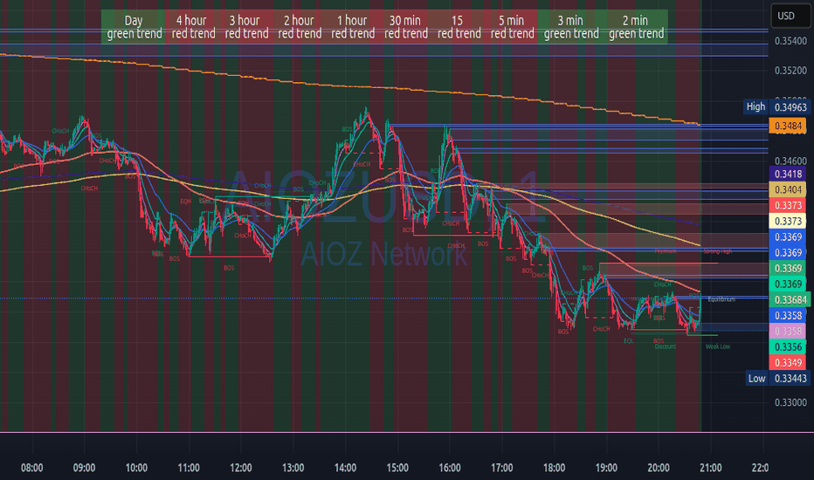Open the USD currency selector

coord(790,16)
